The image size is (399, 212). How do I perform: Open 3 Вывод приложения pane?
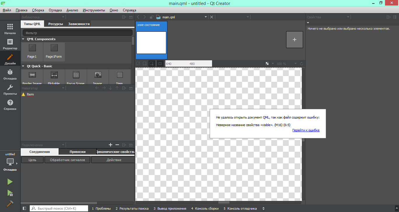(x=170, y=209)
